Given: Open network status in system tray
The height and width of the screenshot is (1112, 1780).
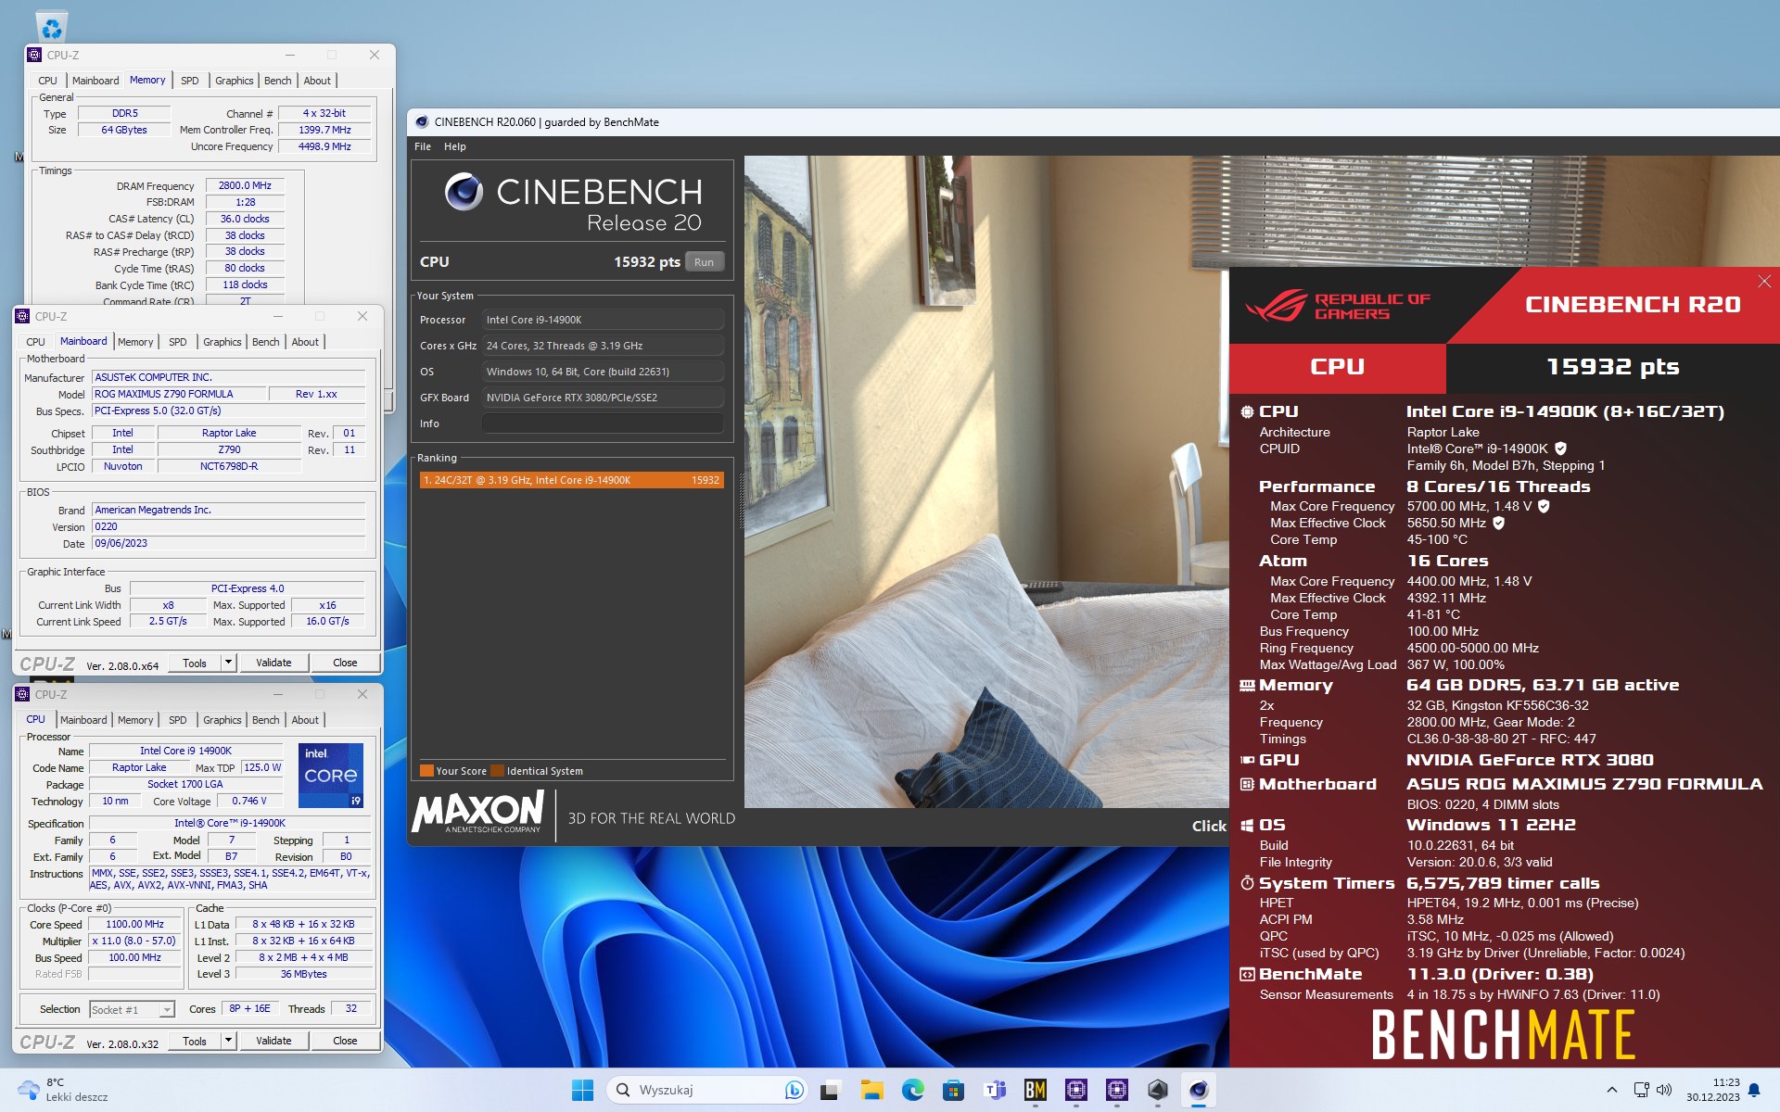Looking at the screenshot, I should tap(1641, 1090).
